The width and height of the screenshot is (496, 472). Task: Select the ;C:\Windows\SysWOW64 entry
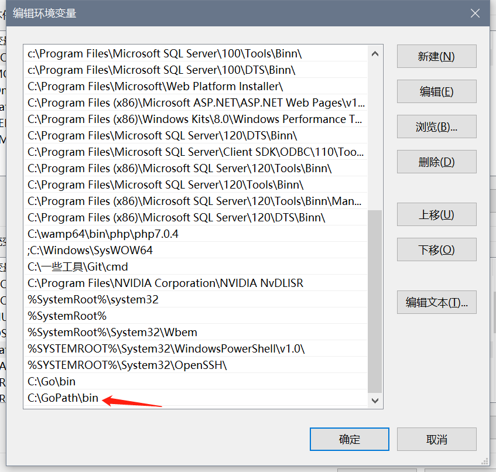(196, 250)
